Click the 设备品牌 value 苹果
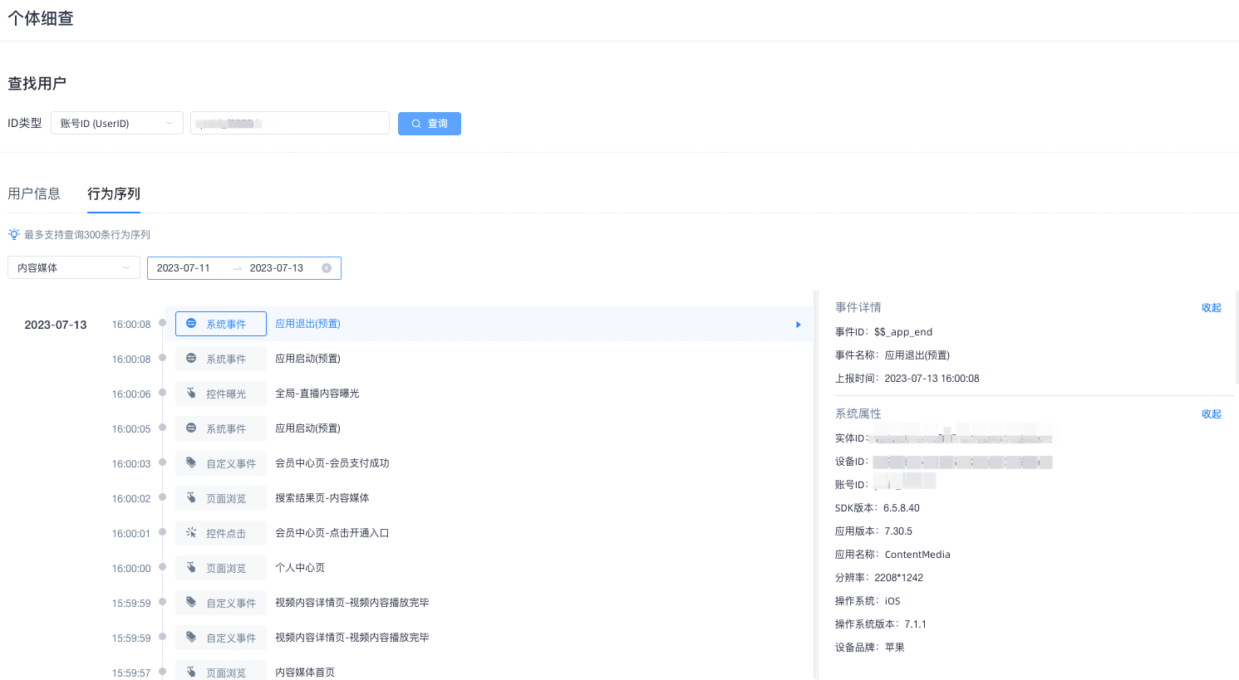Screen dimensions: 1239x680 [x=895, y=648]
